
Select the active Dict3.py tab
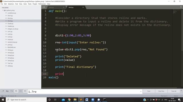pos(76,7)
